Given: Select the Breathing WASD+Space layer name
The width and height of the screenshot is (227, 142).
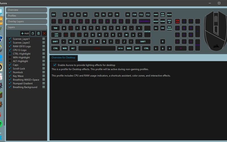Looking at the screenshot, I should tap(26, 80).
